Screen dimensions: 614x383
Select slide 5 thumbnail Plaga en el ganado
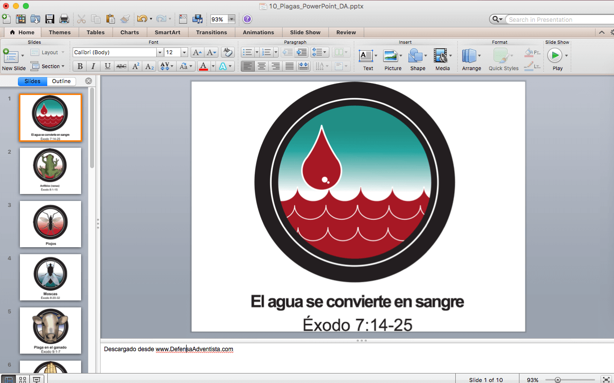click(x=50, y=330)
